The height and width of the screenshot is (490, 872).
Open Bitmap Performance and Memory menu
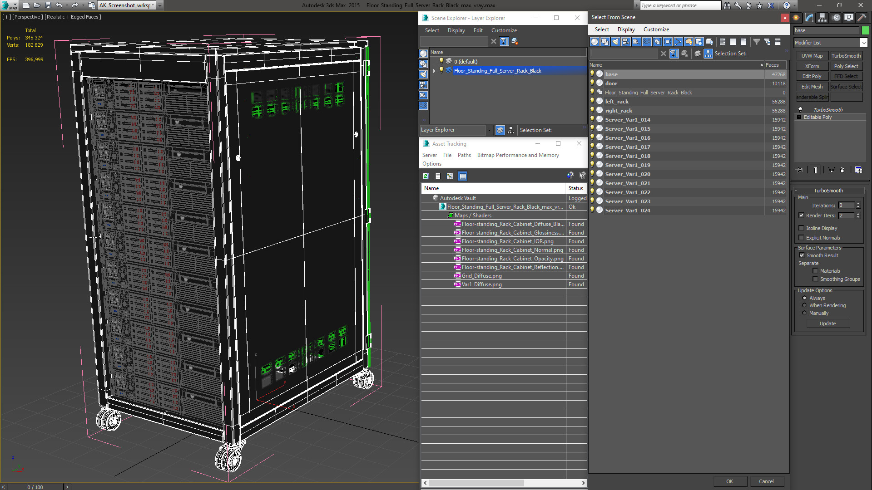518,155
